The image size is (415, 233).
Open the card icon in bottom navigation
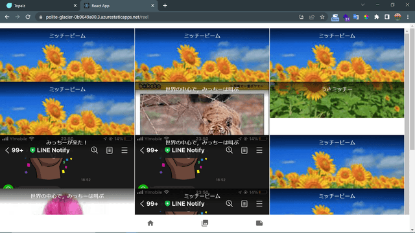pyautogui.click(x=259, y=223)
